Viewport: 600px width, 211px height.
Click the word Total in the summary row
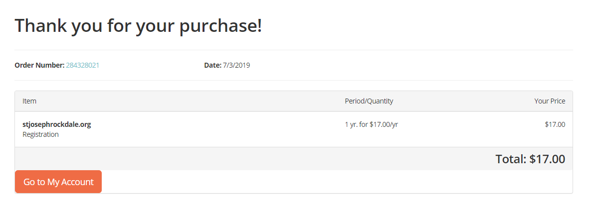(x=510, y=159)
